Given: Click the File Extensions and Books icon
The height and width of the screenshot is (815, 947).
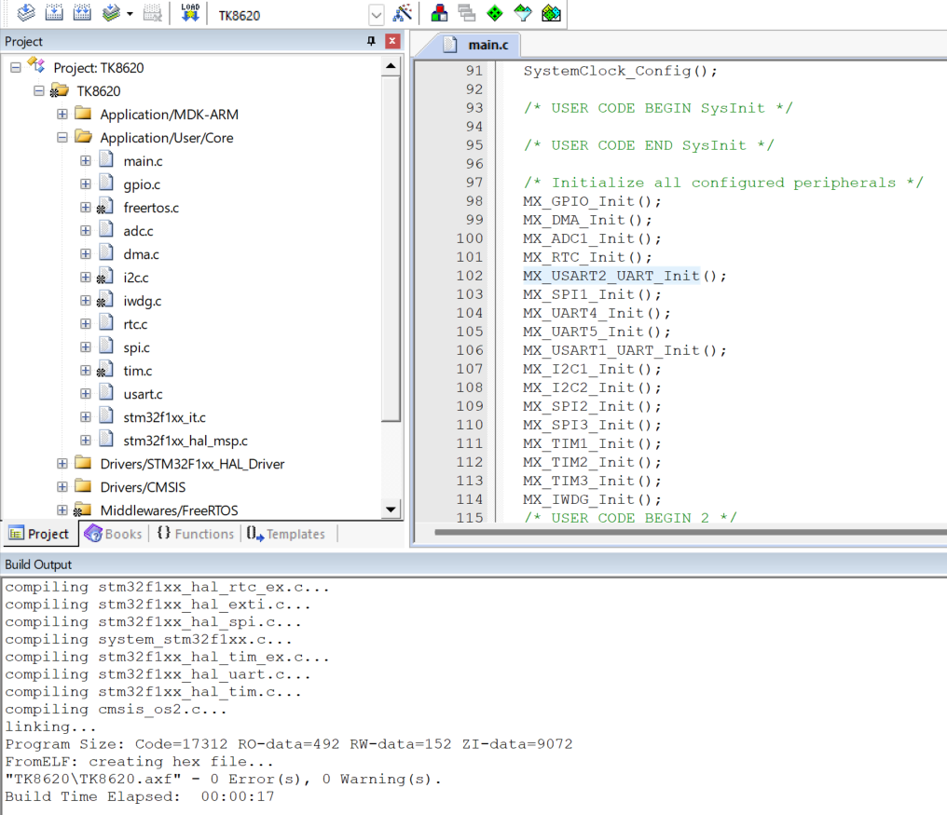Looking at the screenshot, I should coord(439,13).
